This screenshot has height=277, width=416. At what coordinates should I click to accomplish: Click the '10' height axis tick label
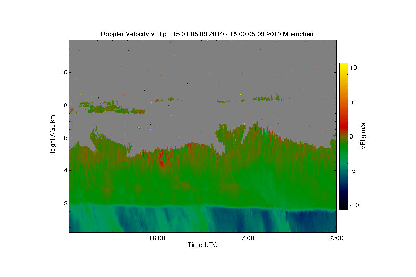click(x=63, y=72)
